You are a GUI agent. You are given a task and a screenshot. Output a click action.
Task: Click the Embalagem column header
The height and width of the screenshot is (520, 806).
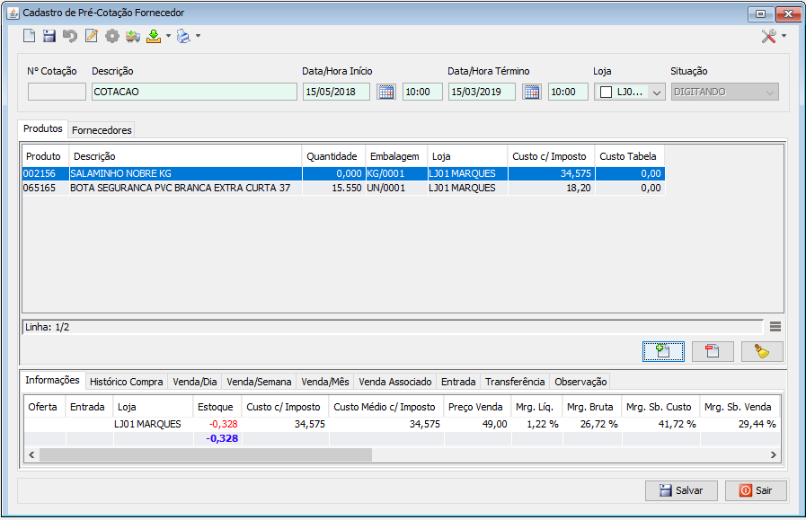[395, 156]
